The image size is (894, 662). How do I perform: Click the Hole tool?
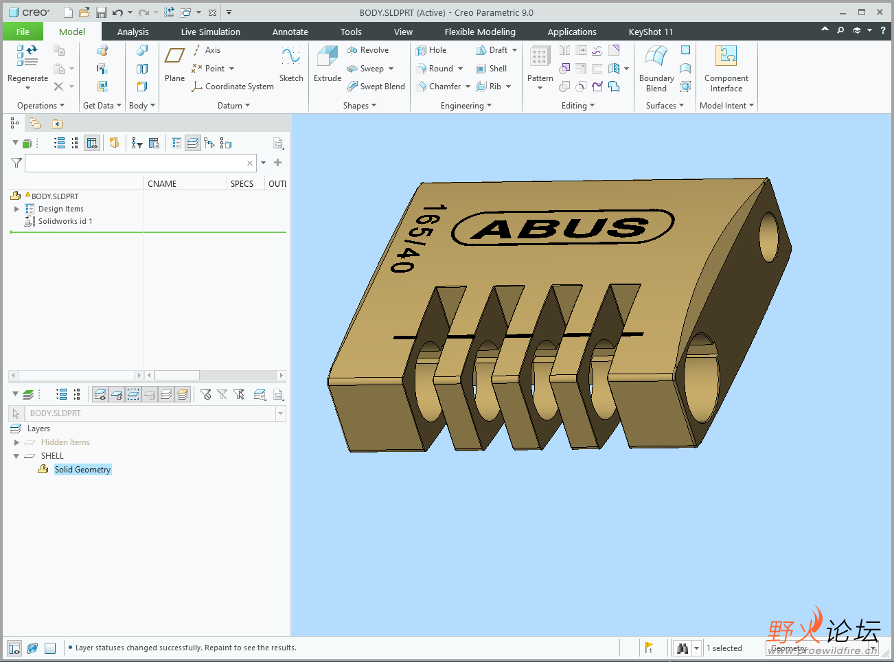(x=431, y=50)
